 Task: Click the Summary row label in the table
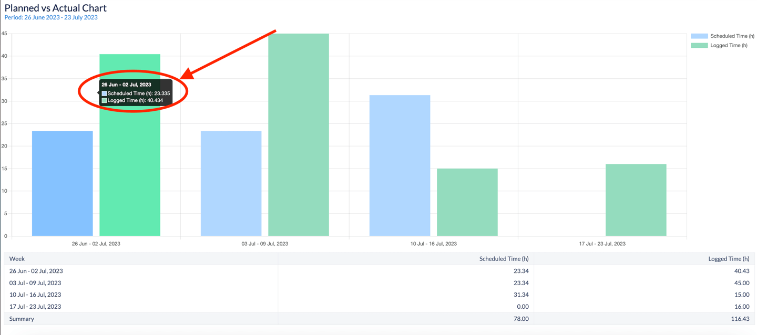click(x=22, y=319)
